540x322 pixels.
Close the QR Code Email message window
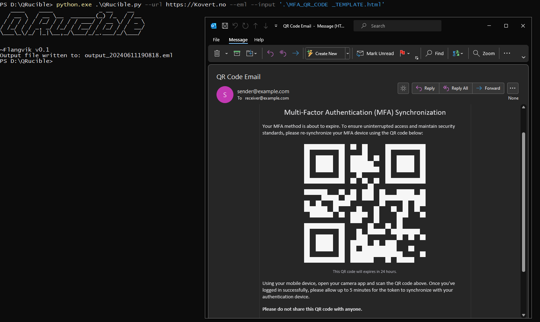(x=523, y=26)
